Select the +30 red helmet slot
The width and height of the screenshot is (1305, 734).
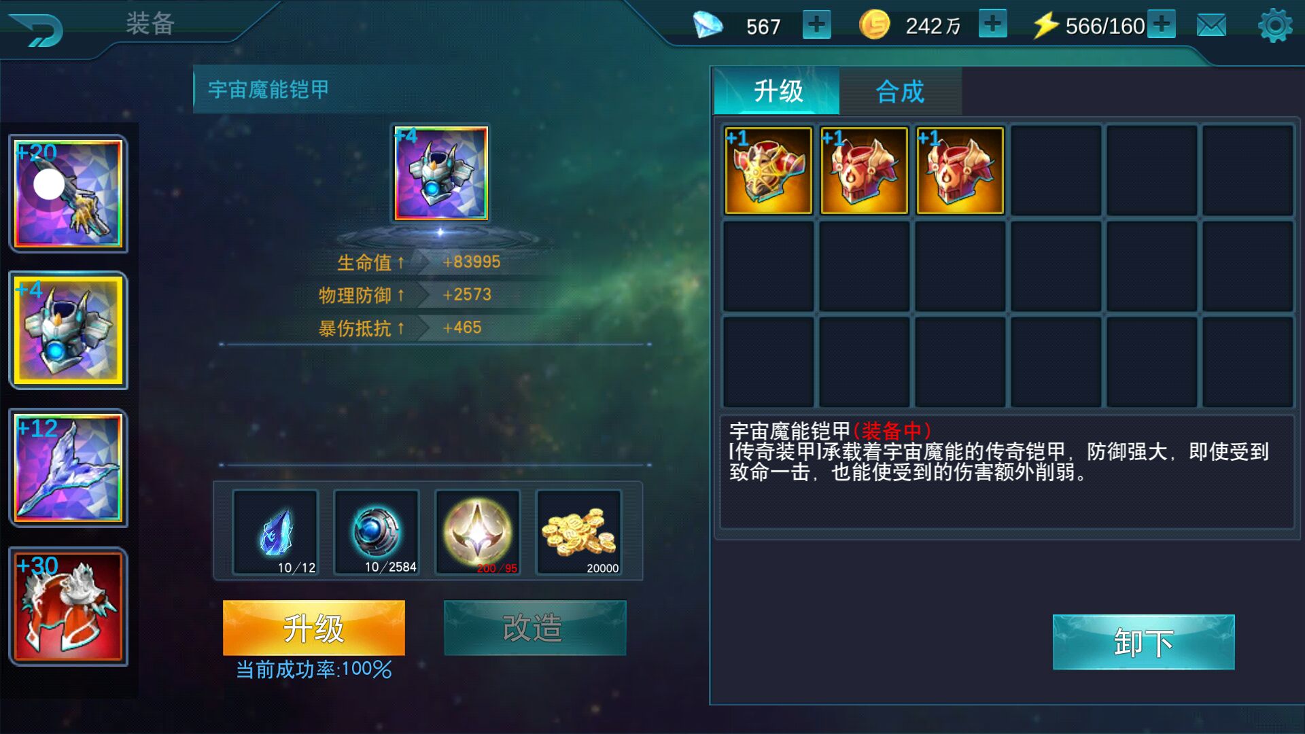[x=68, y=606]
